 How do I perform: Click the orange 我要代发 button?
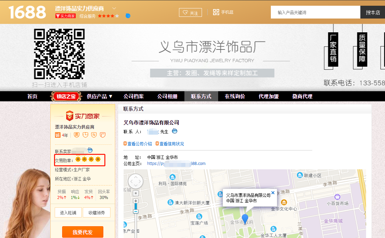(82, 232)
